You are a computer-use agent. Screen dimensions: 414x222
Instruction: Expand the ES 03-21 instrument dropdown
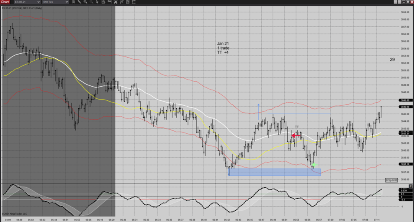38,2
